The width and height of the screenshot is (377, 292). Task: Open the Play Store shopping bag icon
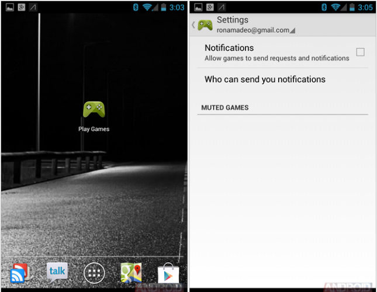(168, 273)
